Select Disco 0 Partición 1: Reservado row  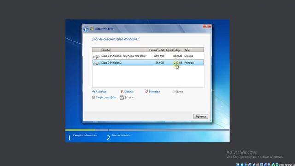[x=148, y=56]
